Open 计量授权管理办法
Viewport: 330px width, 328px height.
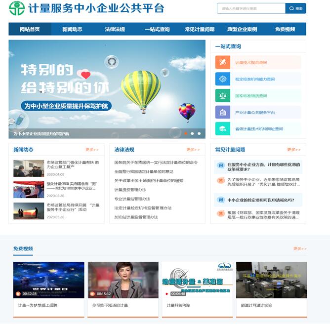(x=130, y=190)
